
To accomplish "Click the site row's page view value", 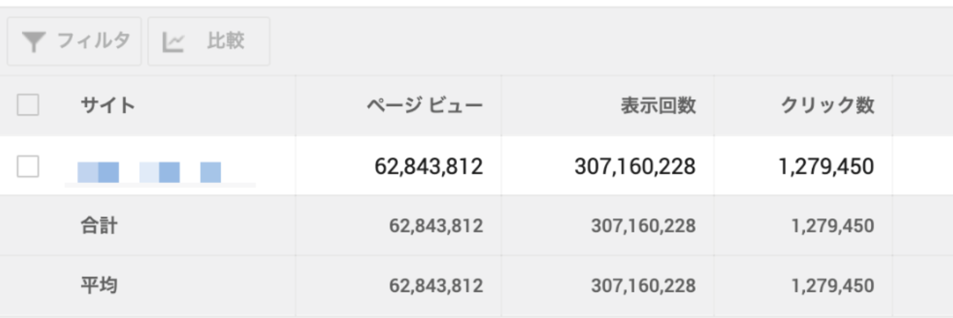I will pyautogui.click(x=428, y=166).
